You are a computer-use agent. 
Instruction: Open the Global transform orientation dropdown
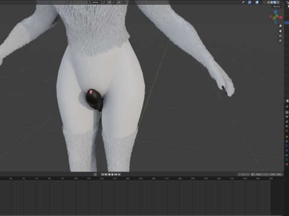pyautogui.click(x=95, y=2)
